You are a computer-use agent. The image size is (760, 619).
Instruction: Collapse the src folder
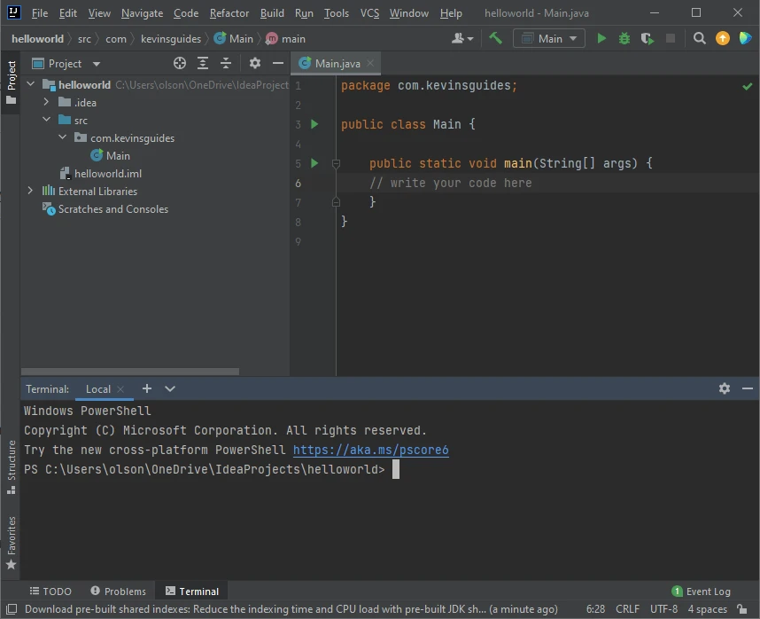[46, 120]
